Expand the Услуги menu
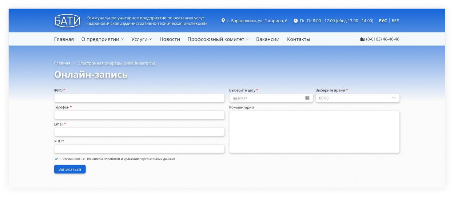Screen dimensions: 454x197 point(142,39)
